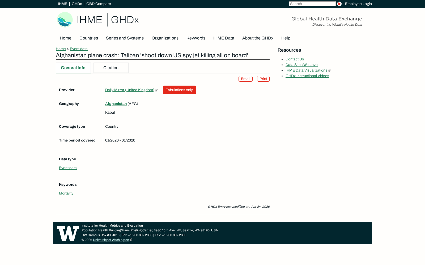Click the red search submit arrow icon

pos(339,4)
